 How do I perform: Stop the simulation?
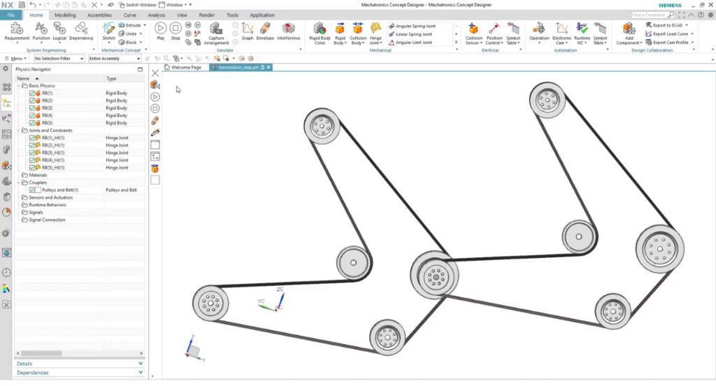(176, 31)
